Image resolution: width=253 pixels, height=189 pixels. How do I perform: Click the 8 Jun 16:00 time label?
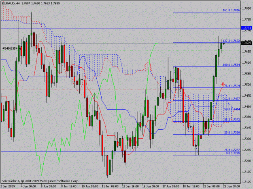69,186
